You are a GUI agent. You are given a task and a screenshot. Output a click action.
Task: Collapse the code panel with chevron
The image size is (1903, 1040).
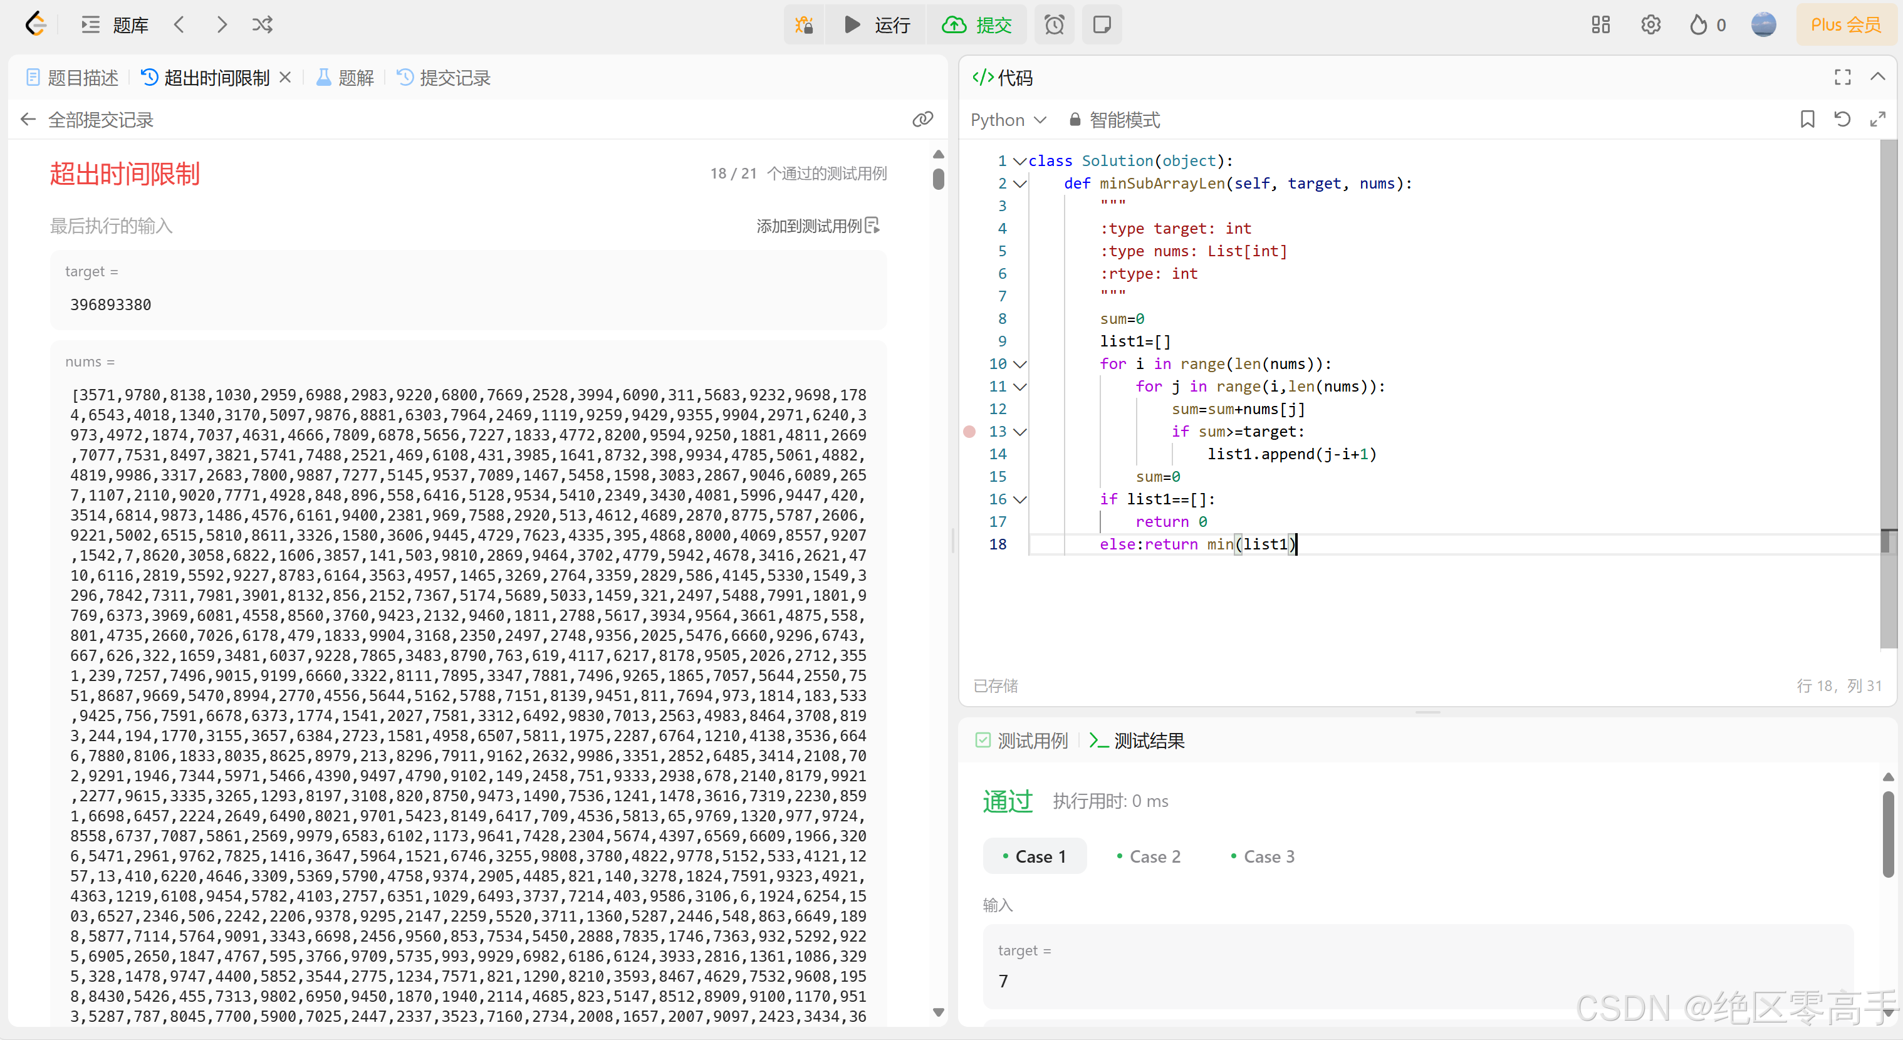1877,77
